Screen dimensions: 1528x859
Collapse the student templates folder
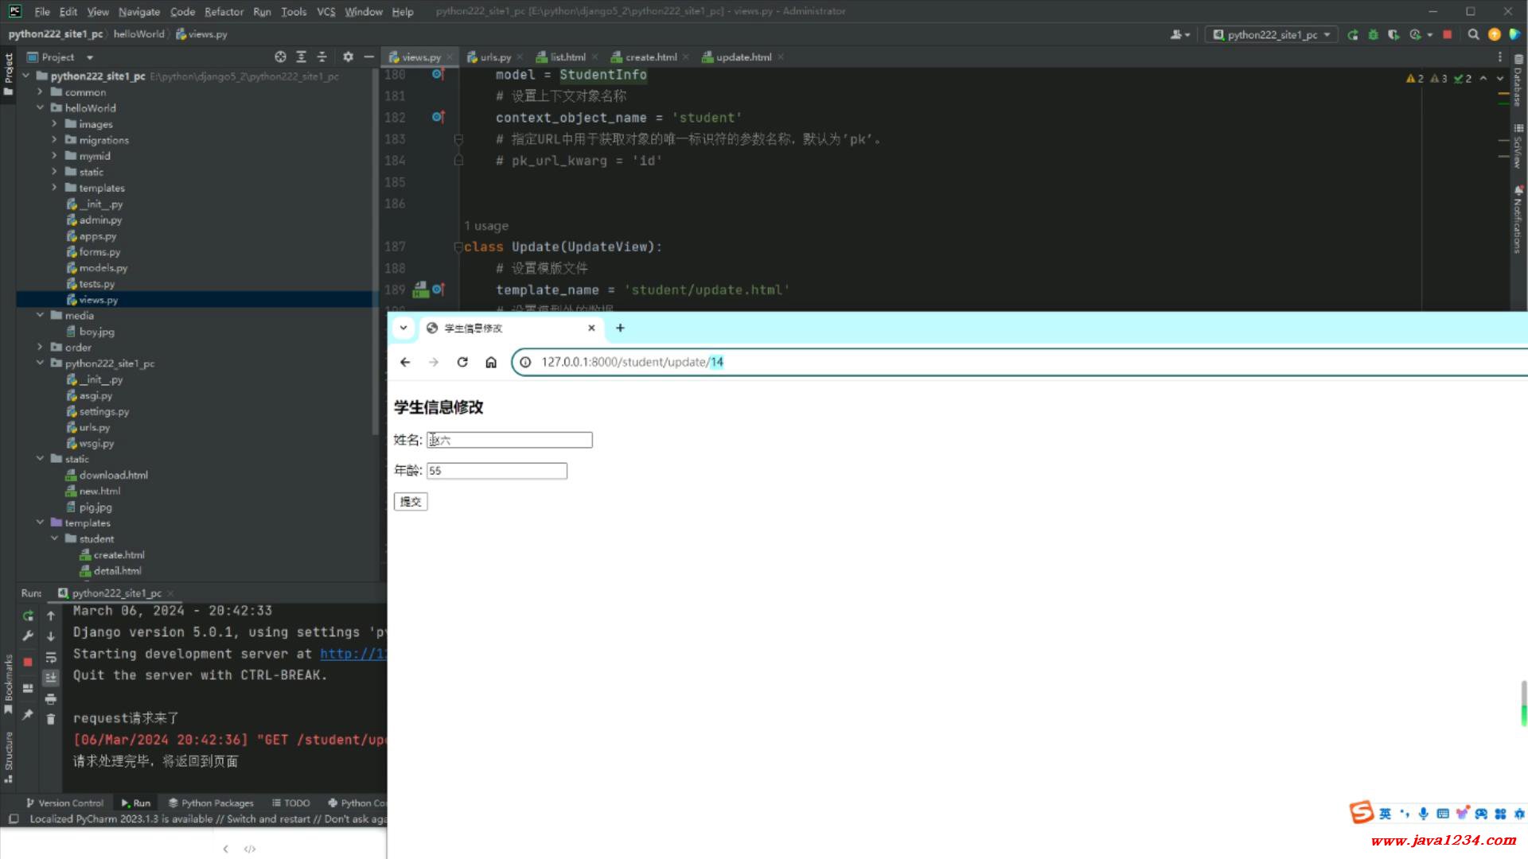pos(54,538)
